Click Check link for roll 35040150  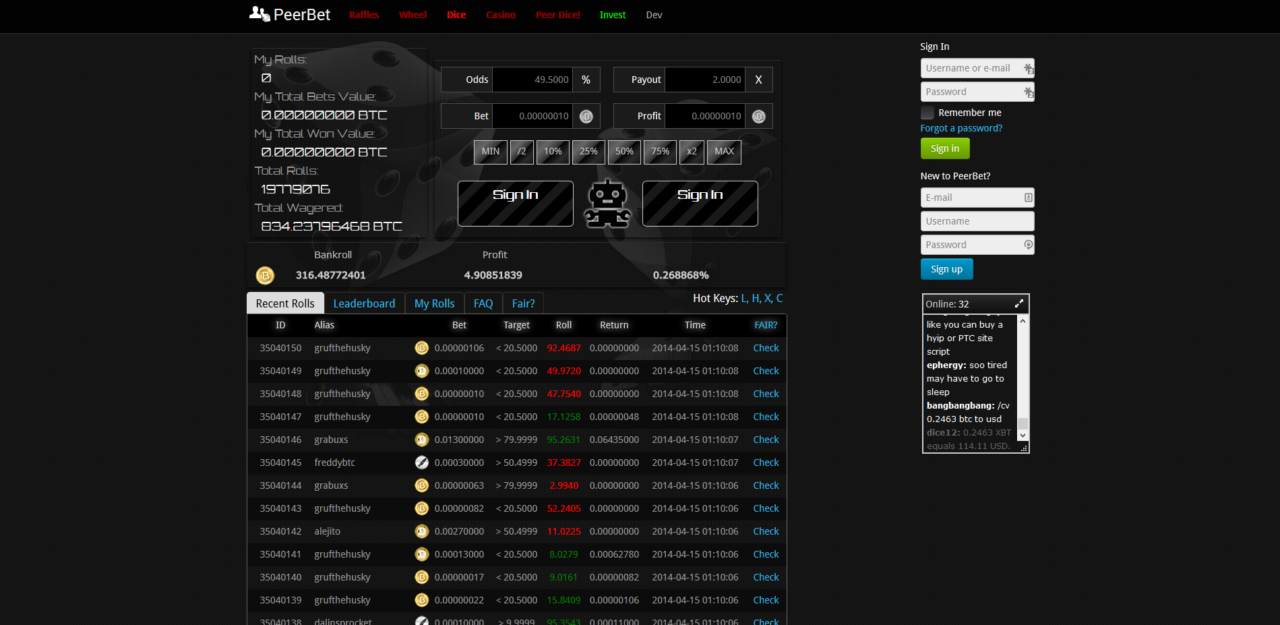coord(766,348)
